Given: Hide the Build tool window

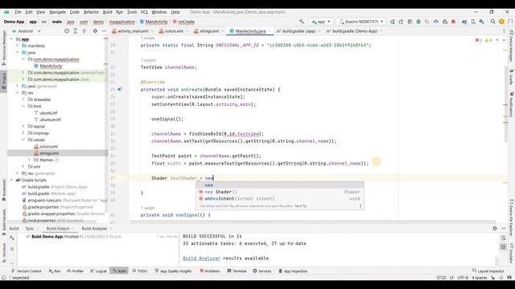Looking at the screenshot, I should pyautogui.click(x=504, y=228).
